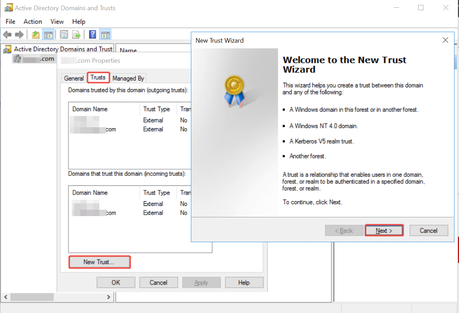The height and width of the screenshot is (313, 459).
Task: Click Apply in the Properties dialog
Action: point(201,282)
